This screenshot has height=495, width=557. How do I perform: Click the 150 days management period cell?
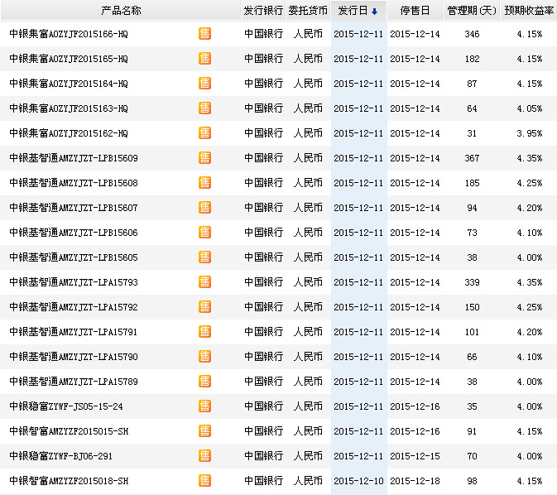472,307
